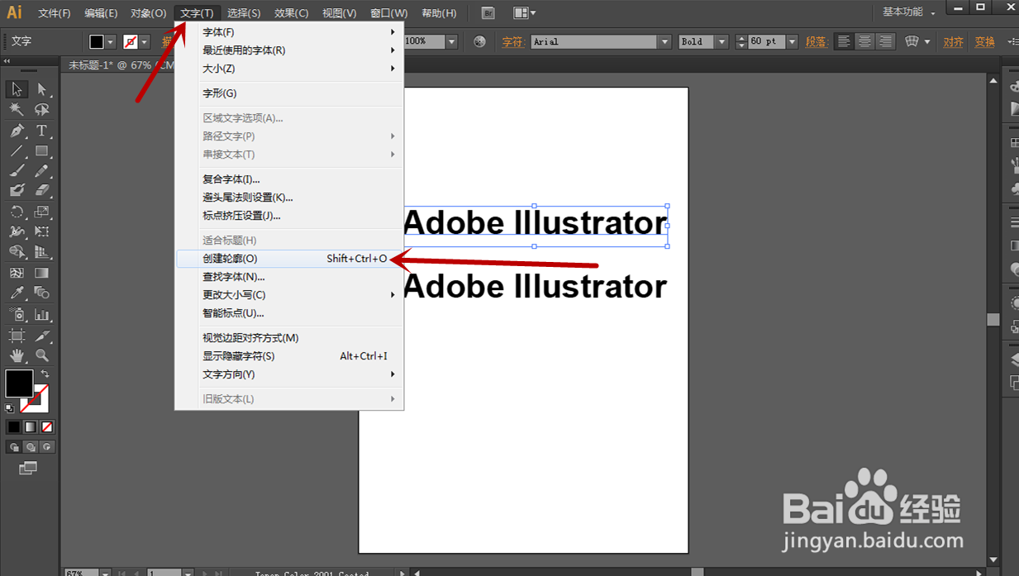Select the Mesh tool
Screen dimensions: 1019x576
[17, 273]
